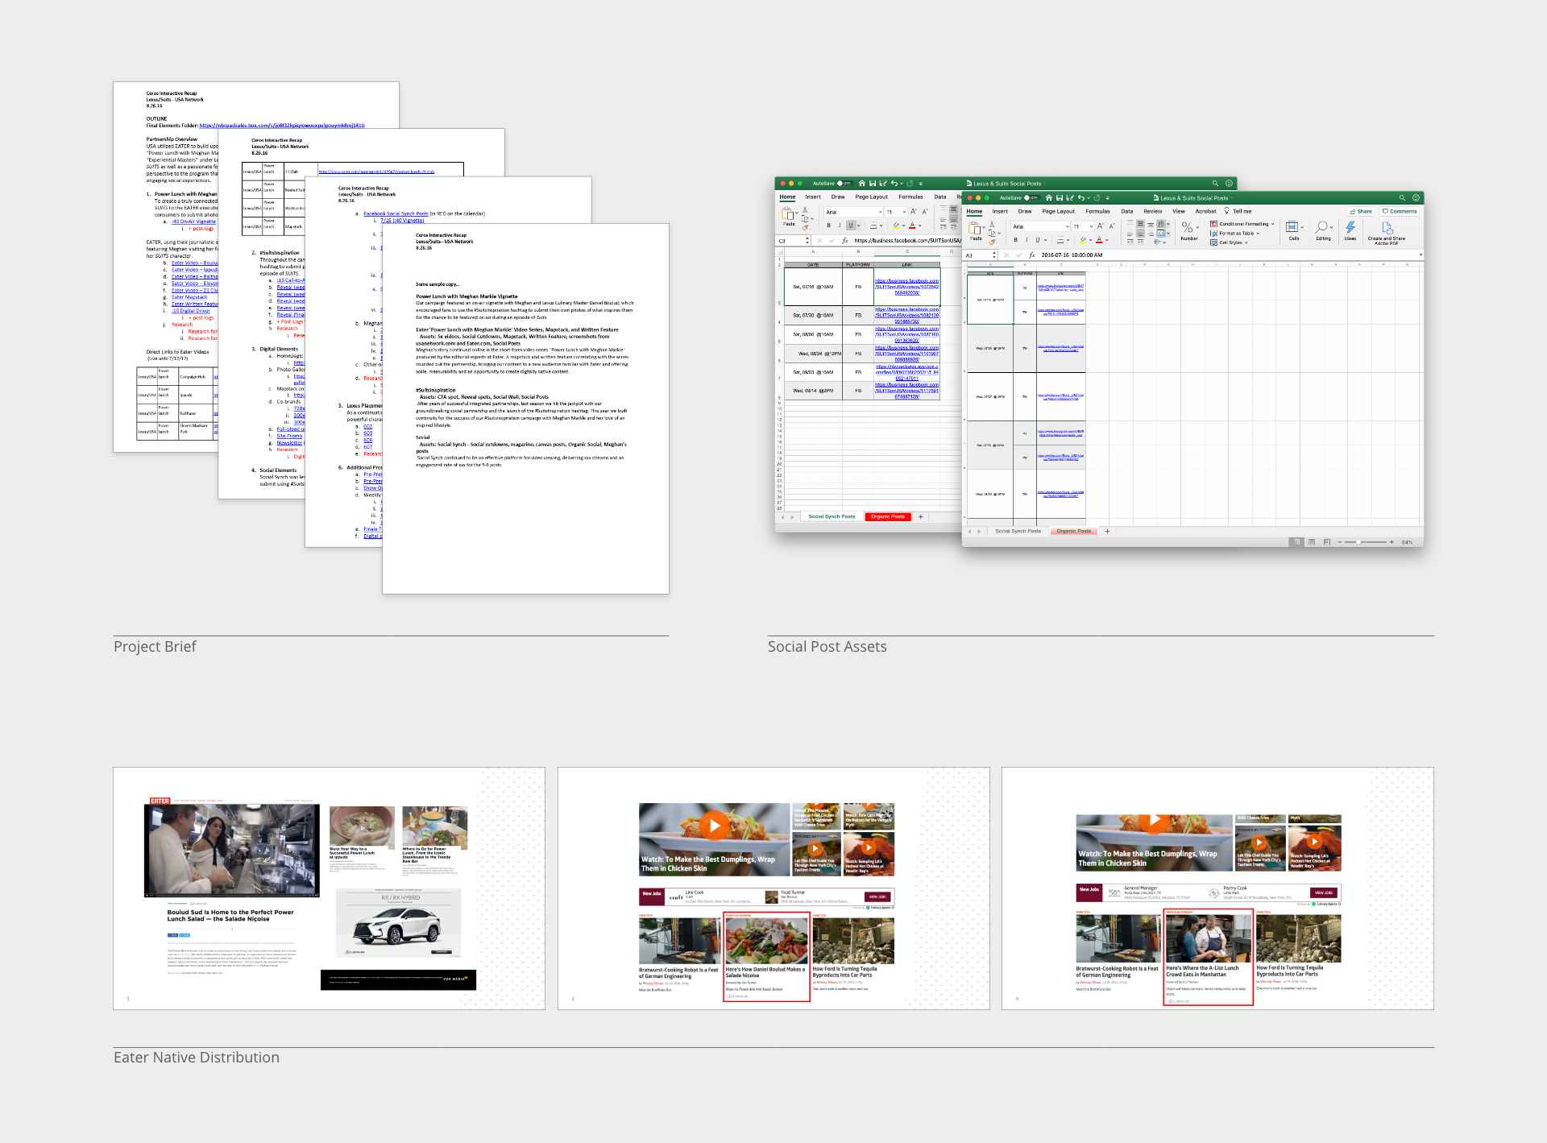Click the Save icon in front window
The height and width of the screenshot is (1143, 1547).
(1060, 197)
